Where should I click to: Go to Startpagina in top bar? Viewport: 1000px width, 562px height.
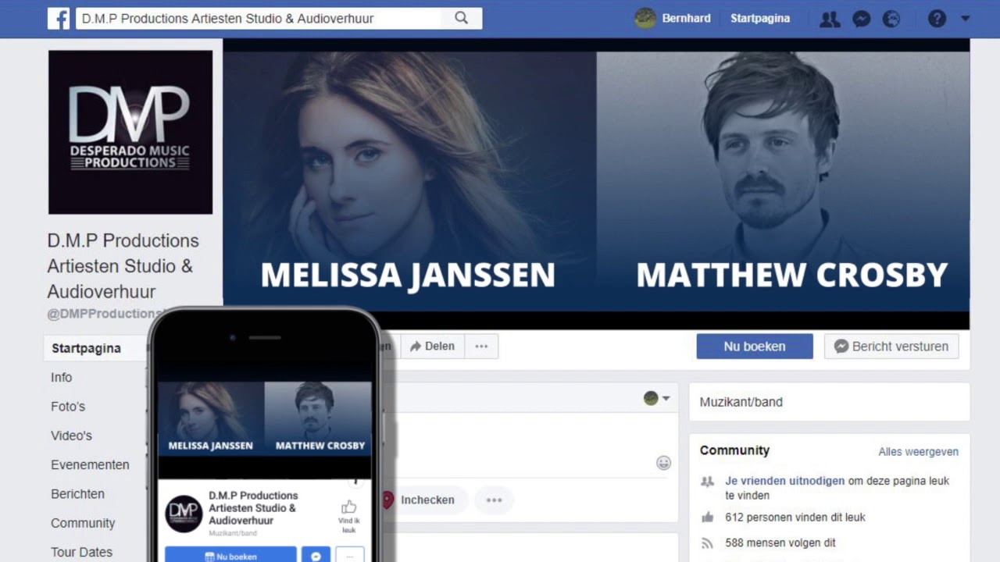pyautogui.click(x=760, y=18)
